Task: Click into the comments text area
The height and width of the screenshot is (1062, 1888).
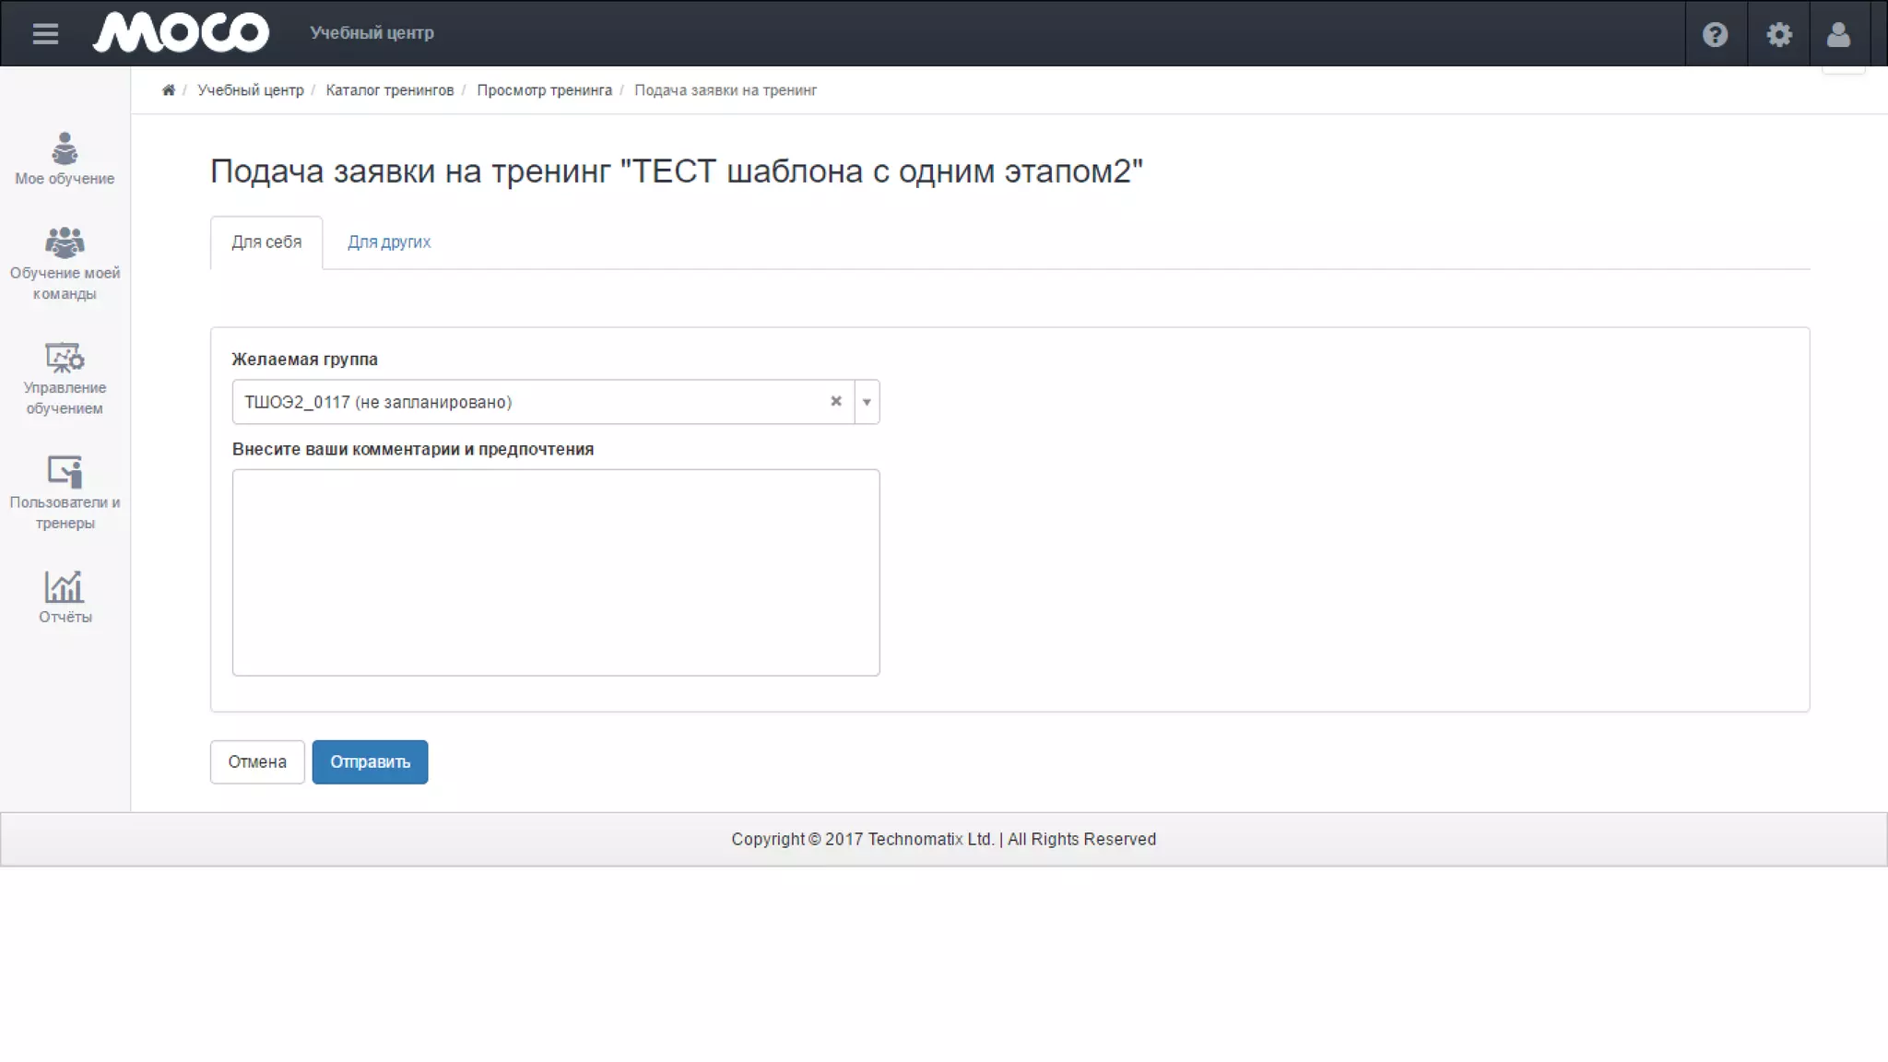Action: 556,572
